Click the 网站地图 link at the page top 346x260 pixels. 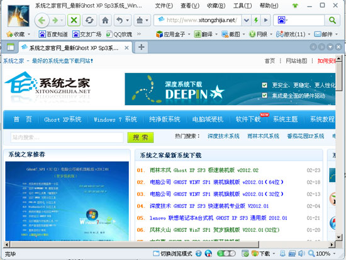click(x=296, y=60)
